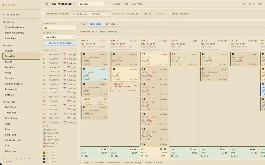Click cast badge L on scene 19
This screenshot has height=165, width=265.
click(x=177, y=60)
